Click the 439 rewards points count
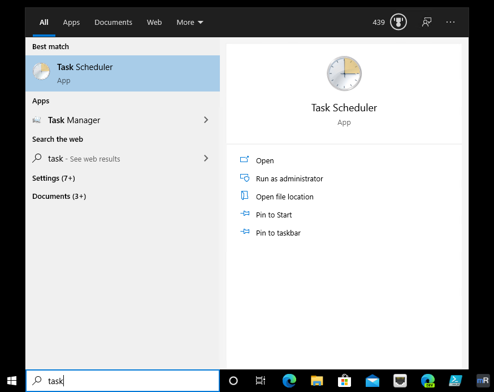This screenshot has height=392, width=494. click(378, 23)
